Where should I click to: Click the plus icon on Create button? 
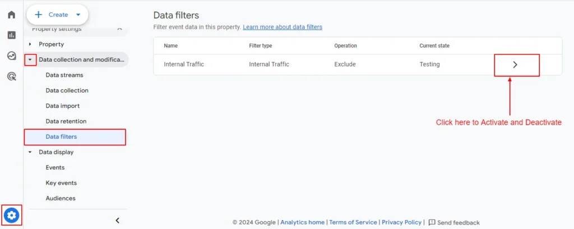(39, 15)
